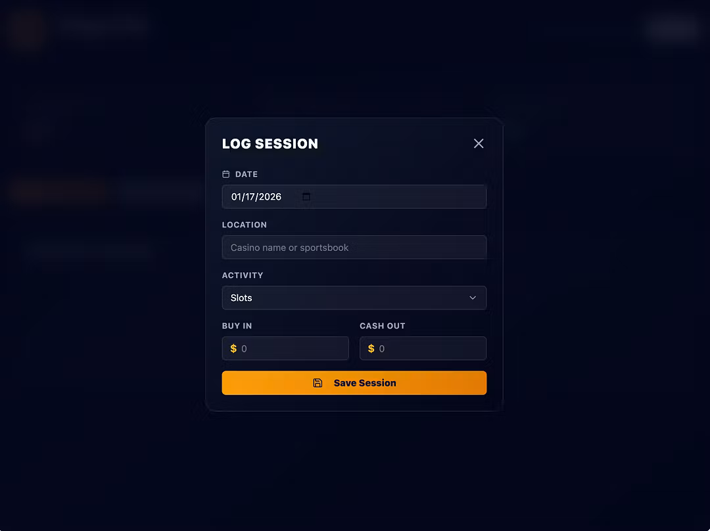The height and width of the screenshot is (531, 710).
Task: Select the day segment 17 of the date
Action: point(250,197)
